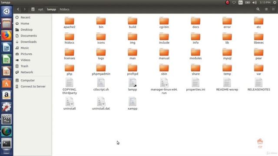
Task: Open the docs folder
Action: [195, 23]
